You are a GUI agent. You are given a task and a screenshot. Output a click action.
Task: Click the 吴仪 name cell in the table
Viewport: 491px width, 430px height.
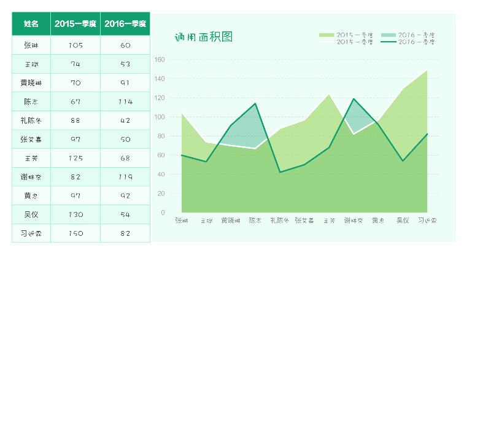tap(31, 214)
